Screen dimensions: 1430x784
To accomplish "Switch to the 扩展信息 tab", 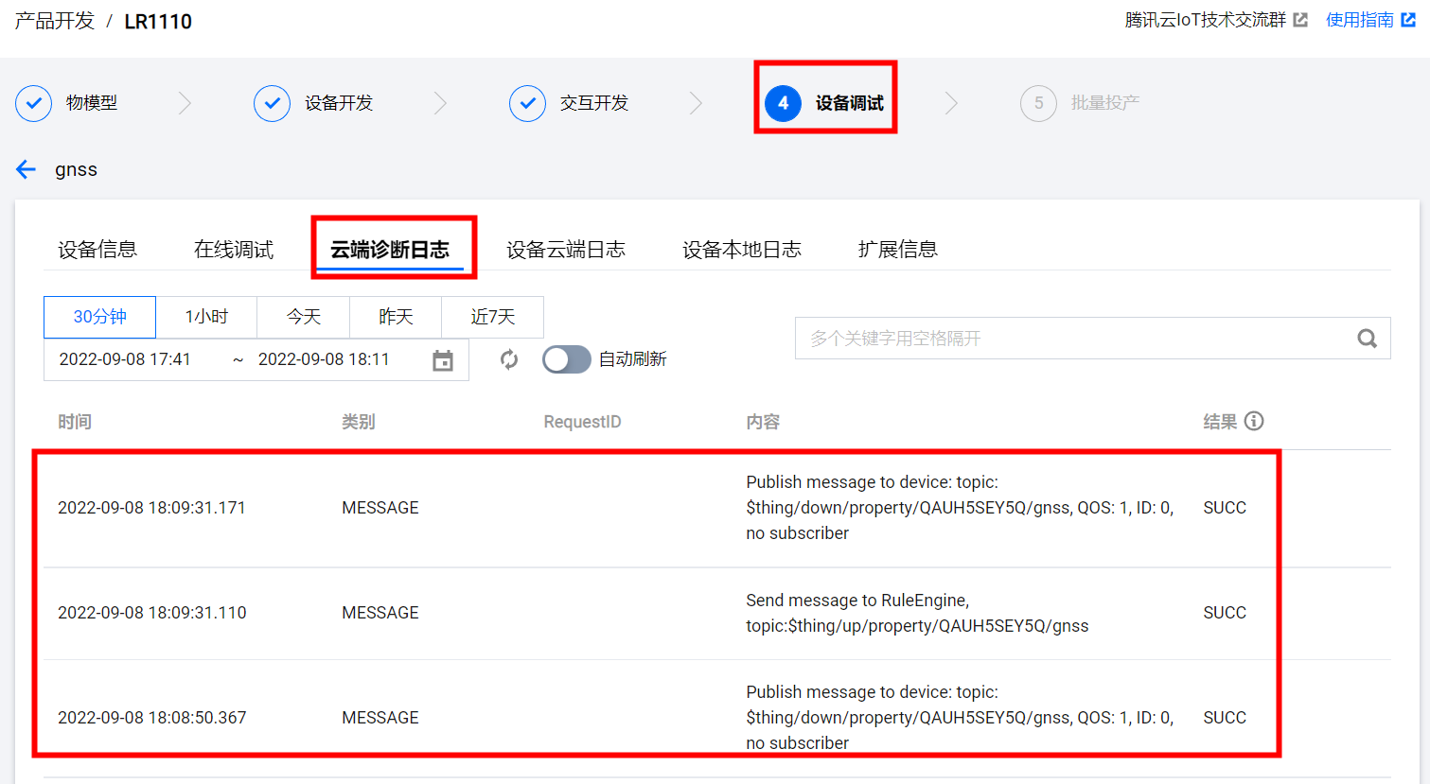I will [898, 250].
